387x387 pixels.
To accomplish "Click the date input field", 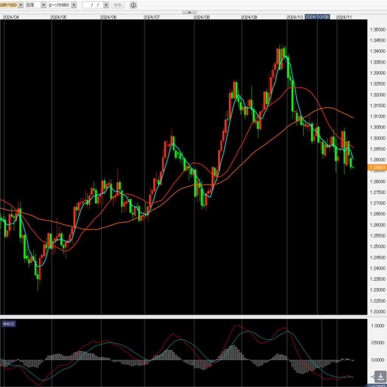I will [x=92, y=5].
